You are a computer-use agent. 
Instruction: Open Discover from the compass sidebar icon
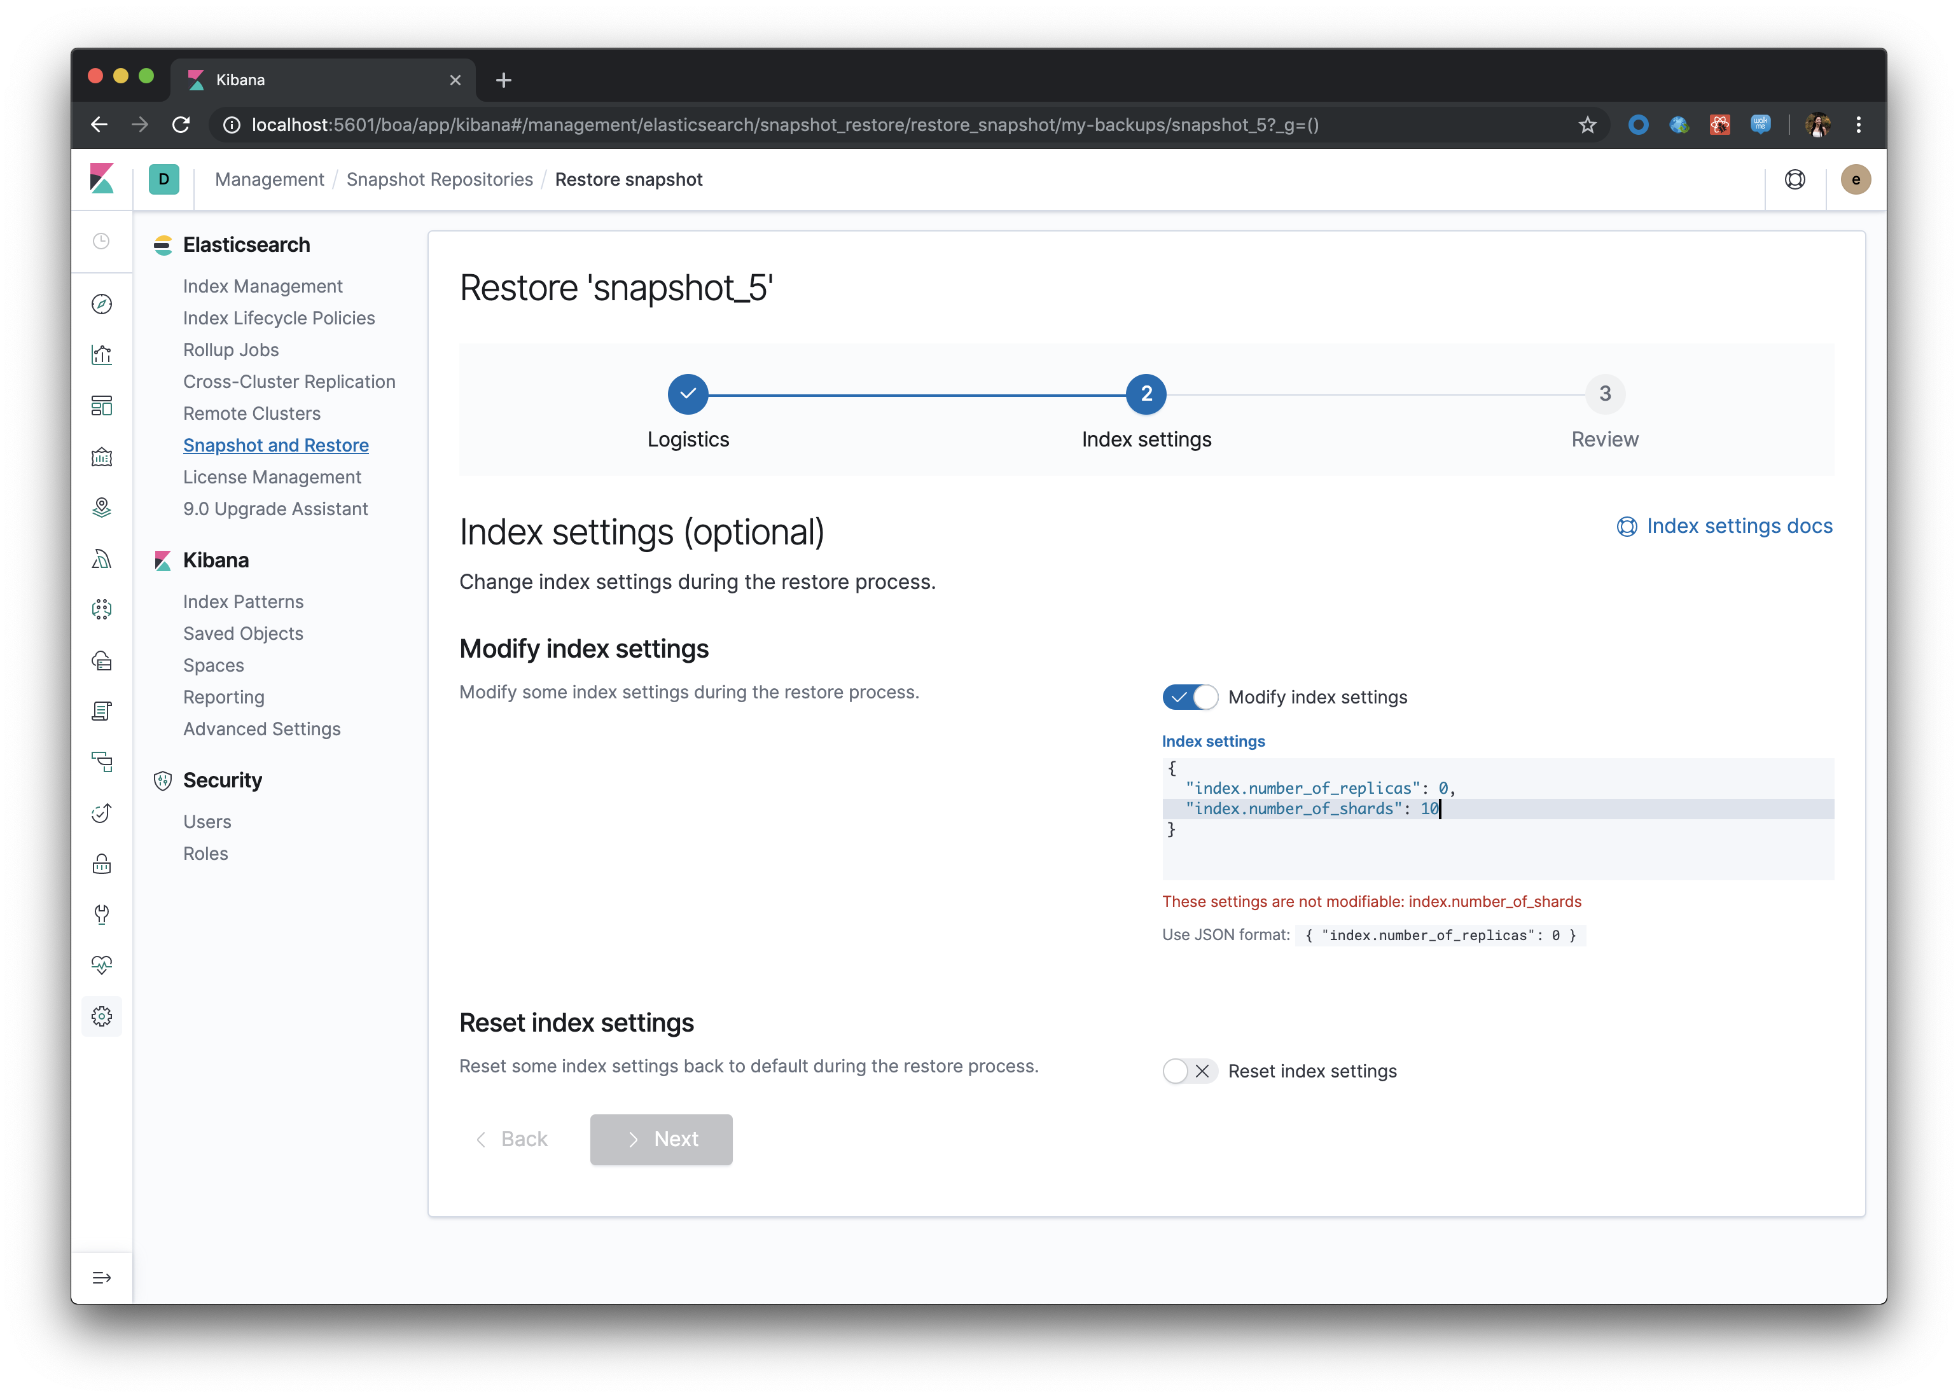click(102, 304)
